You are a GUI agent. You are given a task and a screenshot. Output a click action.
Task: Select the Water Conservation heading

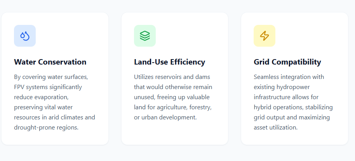(x=50, y=62)
